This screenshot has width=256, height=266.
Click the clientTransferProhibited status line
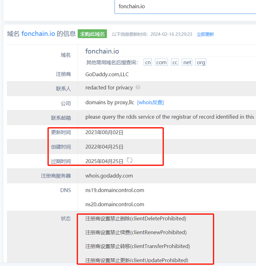pyautogui.click(x=138, y=246)
